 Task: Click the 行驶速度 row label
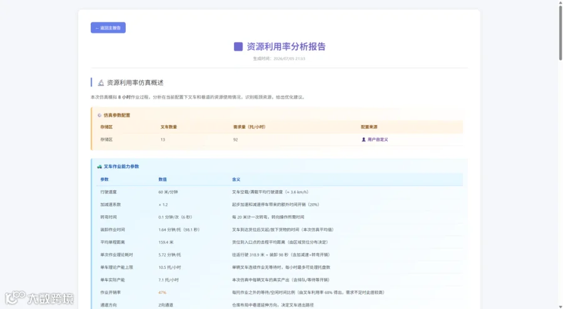[108, 192]
